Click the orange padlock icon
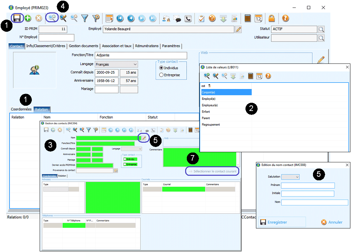The height and width of the screenshot is (252, 351). click(272, 18)
